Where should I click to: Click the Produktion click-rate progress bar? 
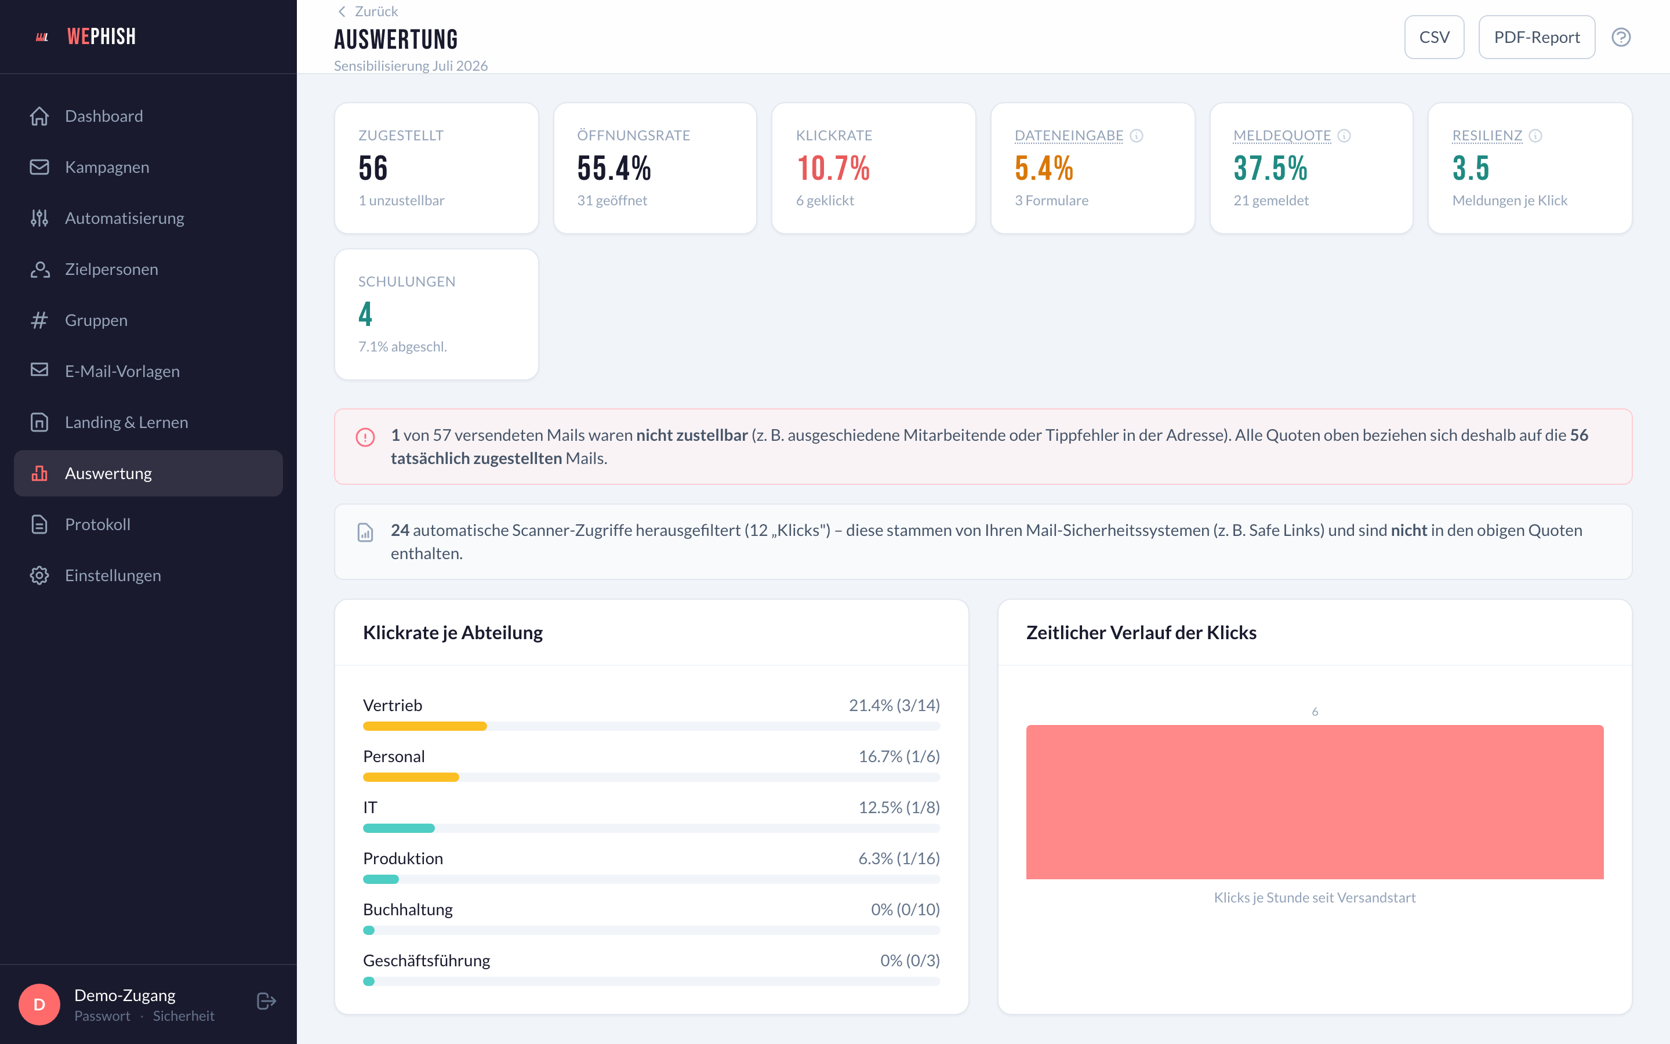651,880
